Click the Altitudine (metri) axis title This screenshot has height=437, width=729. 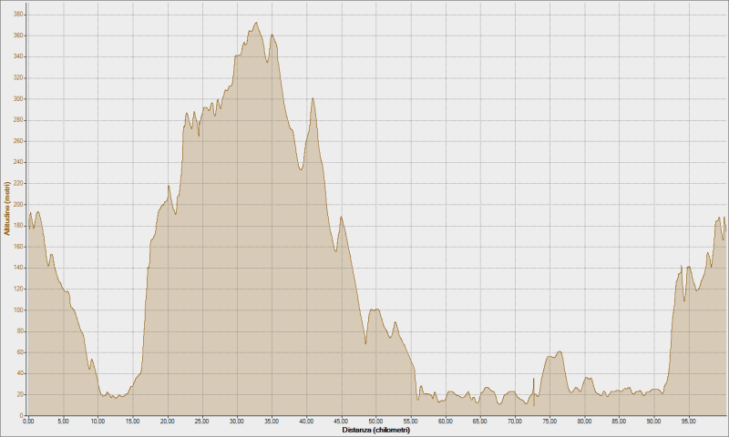click(6, 208)
